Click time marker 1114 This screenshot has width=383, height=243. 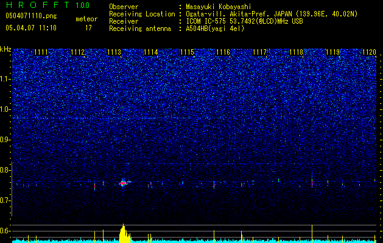click(151, 52)
